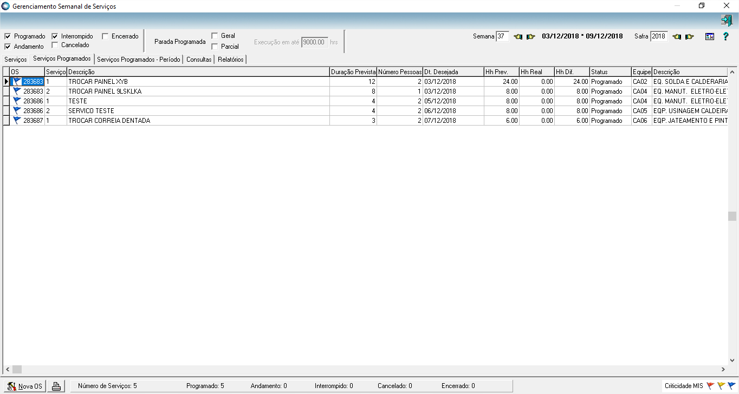Click the Status column header
The height and width of the screenshot is (394, 739).
tap(611, 72)
